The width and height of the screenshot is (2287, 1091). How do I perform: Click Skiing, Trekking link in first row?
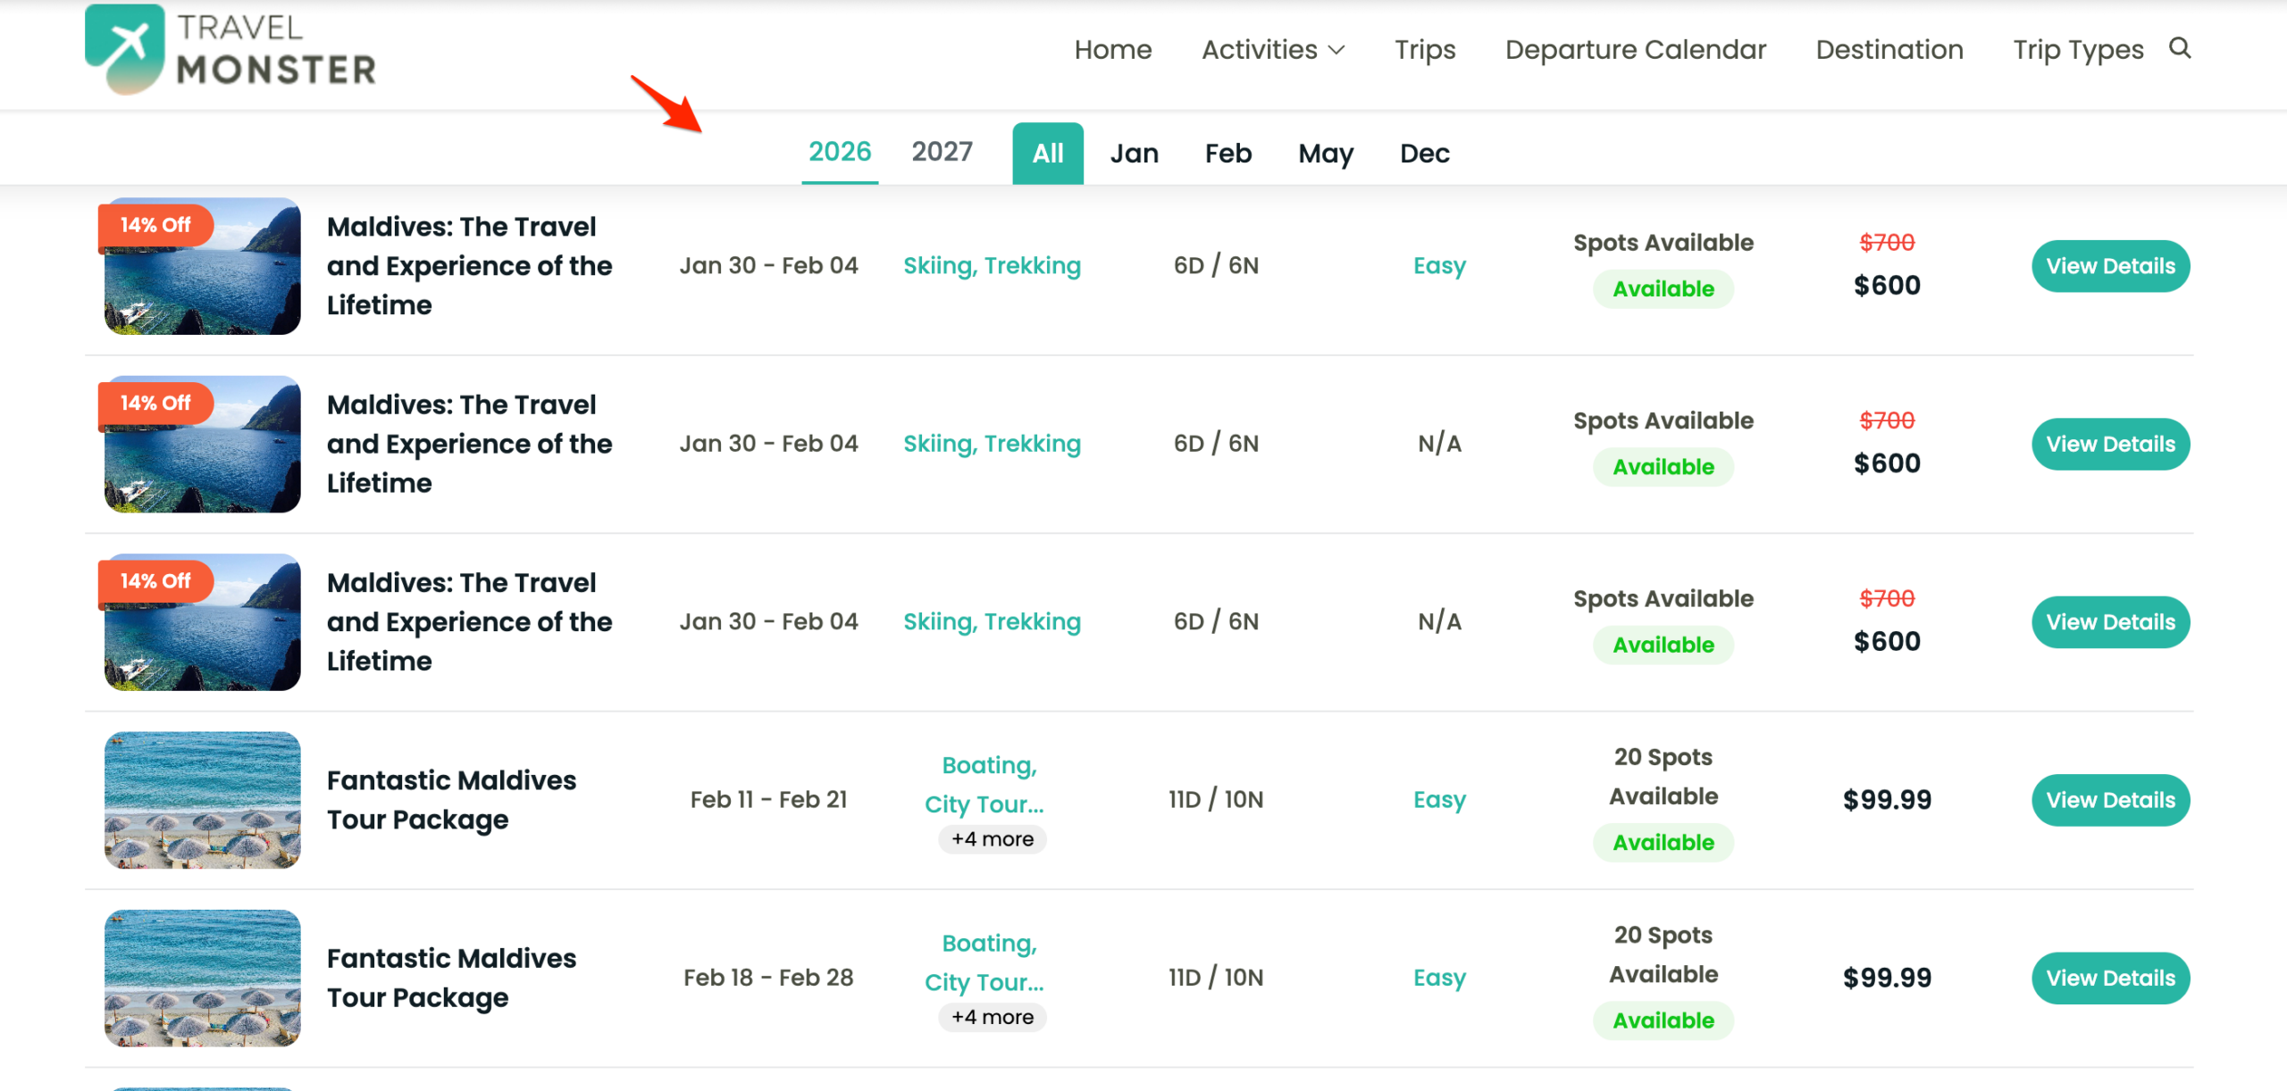(992, 266)
